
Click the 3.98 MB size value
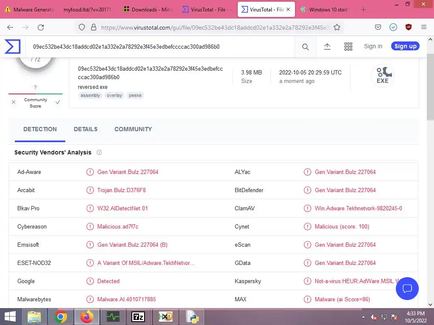pyautogui.click(x=251, y=72)
